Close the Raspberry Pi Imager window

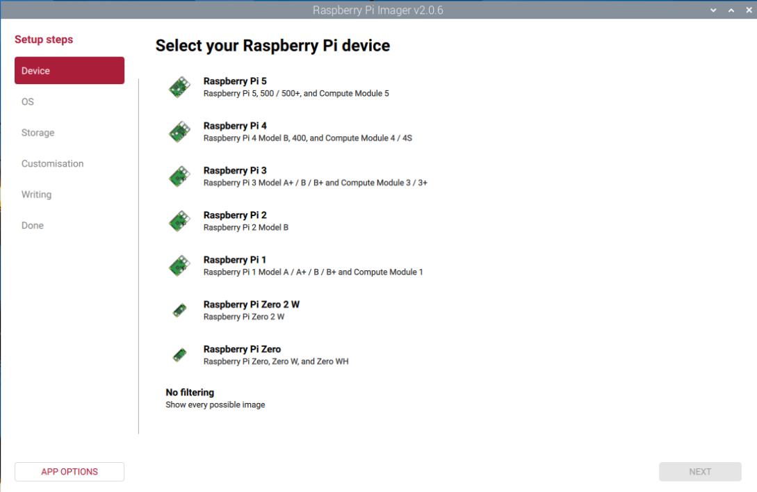pyautogui.click(x=749, y=10)
